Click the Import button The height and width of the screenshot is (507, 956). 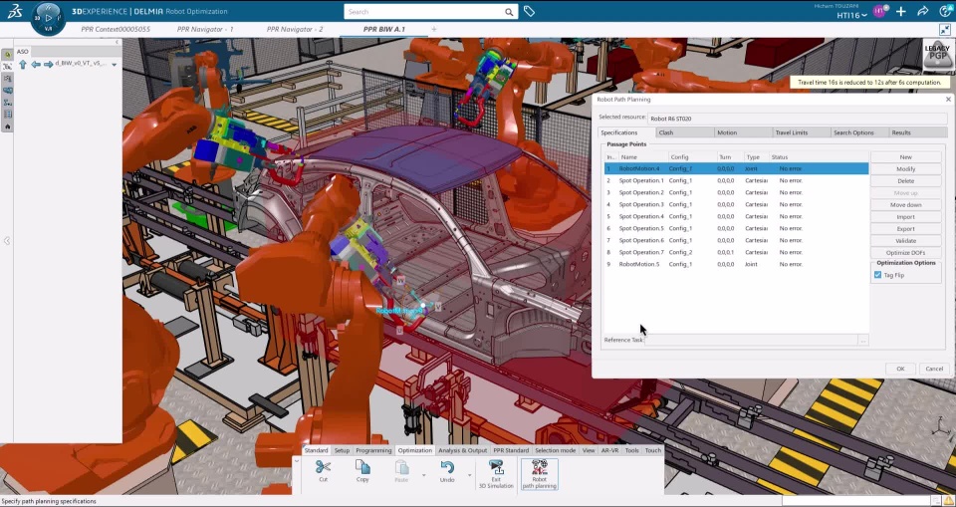pos(905,216)
